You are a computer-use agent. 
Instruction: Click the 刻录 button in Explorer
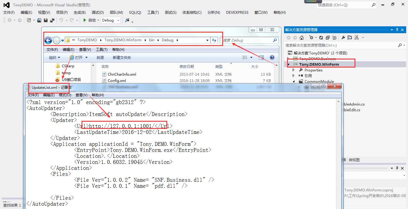[x=100, y=57]
